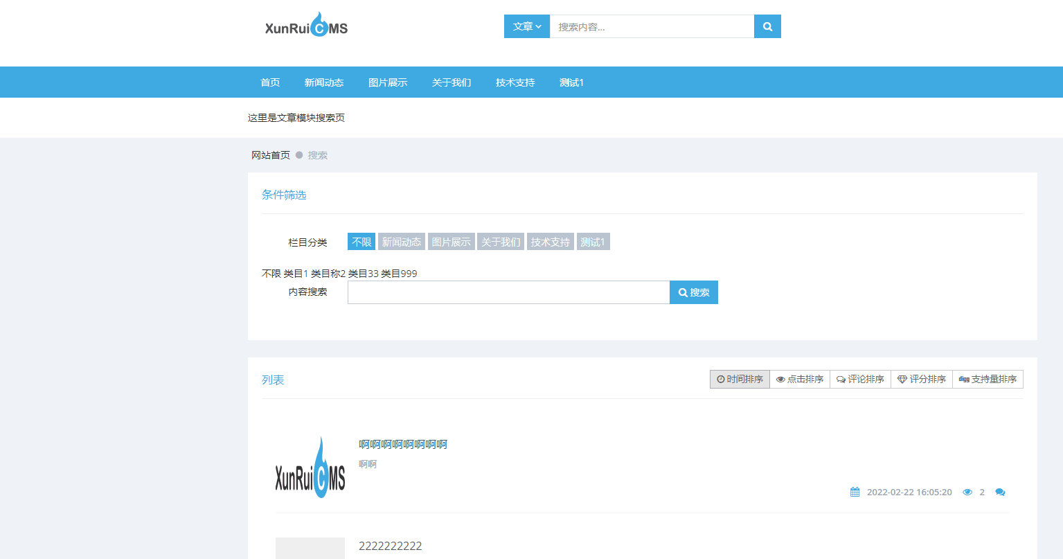1063x559 pixels.
Task: Click the blue 搜索 button
Action: click(694, 292)
